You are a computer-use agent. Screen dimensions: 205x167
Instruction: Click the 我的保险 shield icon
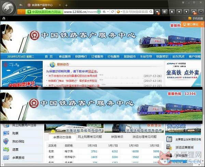point(6,141)
